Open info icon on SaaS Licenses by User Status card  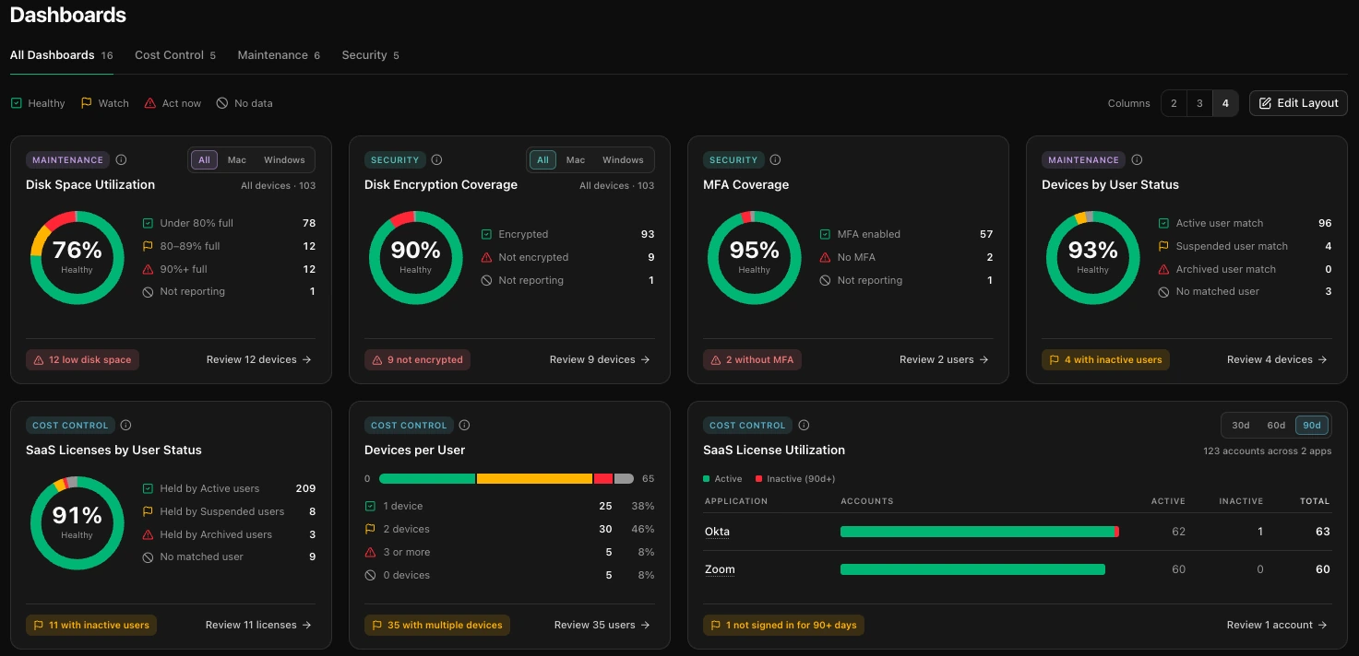coord(125,426)
